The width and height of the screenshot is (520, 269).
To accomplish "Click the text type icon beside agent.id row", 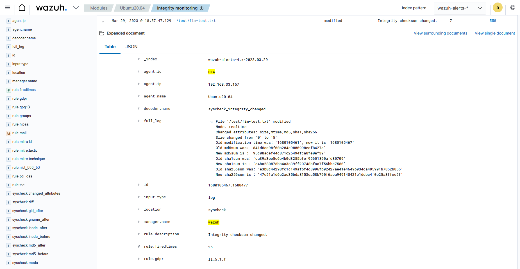I will (x=139, y=72).
